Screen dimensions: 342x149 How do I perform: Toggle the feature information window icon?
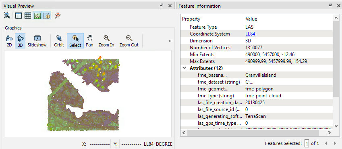coord(47,15)
